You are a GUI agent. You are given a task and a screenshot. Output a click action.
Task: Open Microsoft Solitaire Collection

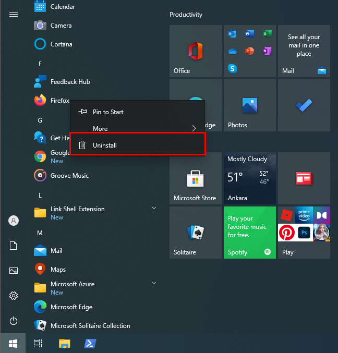click(x=94, y=326)
